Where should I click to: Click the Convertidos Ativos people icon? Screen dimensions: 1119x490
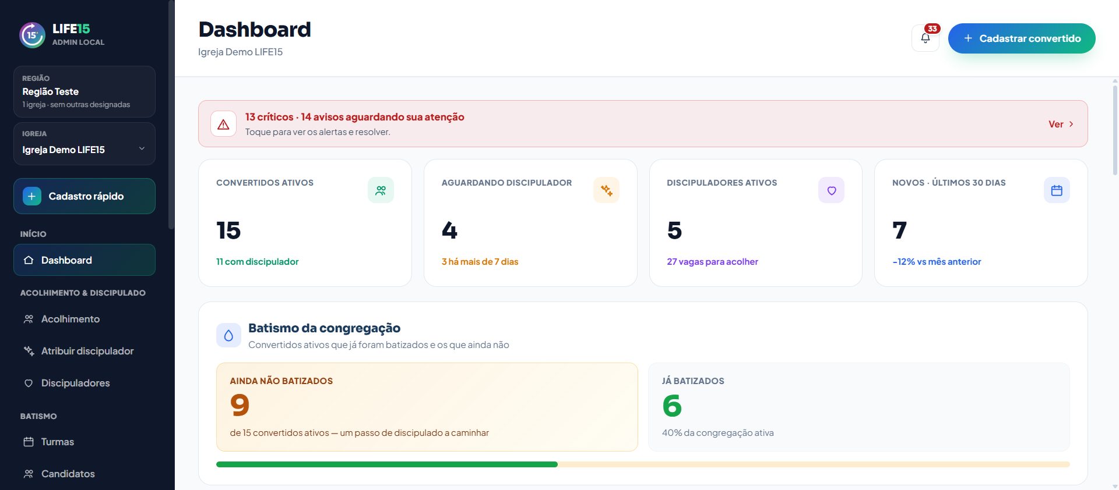[x=381, y=190]
